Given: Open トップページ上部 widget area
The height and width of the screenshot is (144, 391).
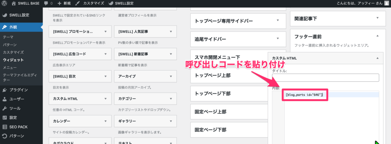Looking at the screenshot, I should pyautogui.click(x=212, y=75).
